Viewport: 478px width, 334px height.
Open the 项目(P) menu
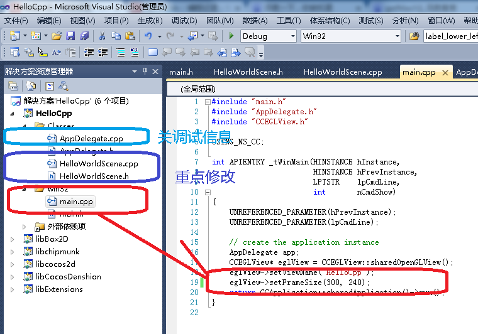116,20
